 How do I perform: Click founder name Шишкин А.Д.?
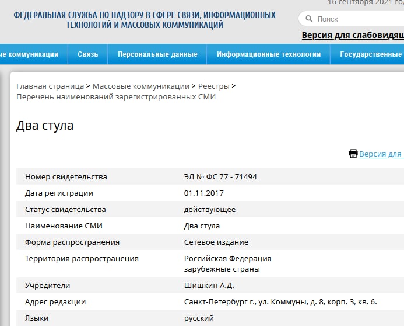pos(209,285)
